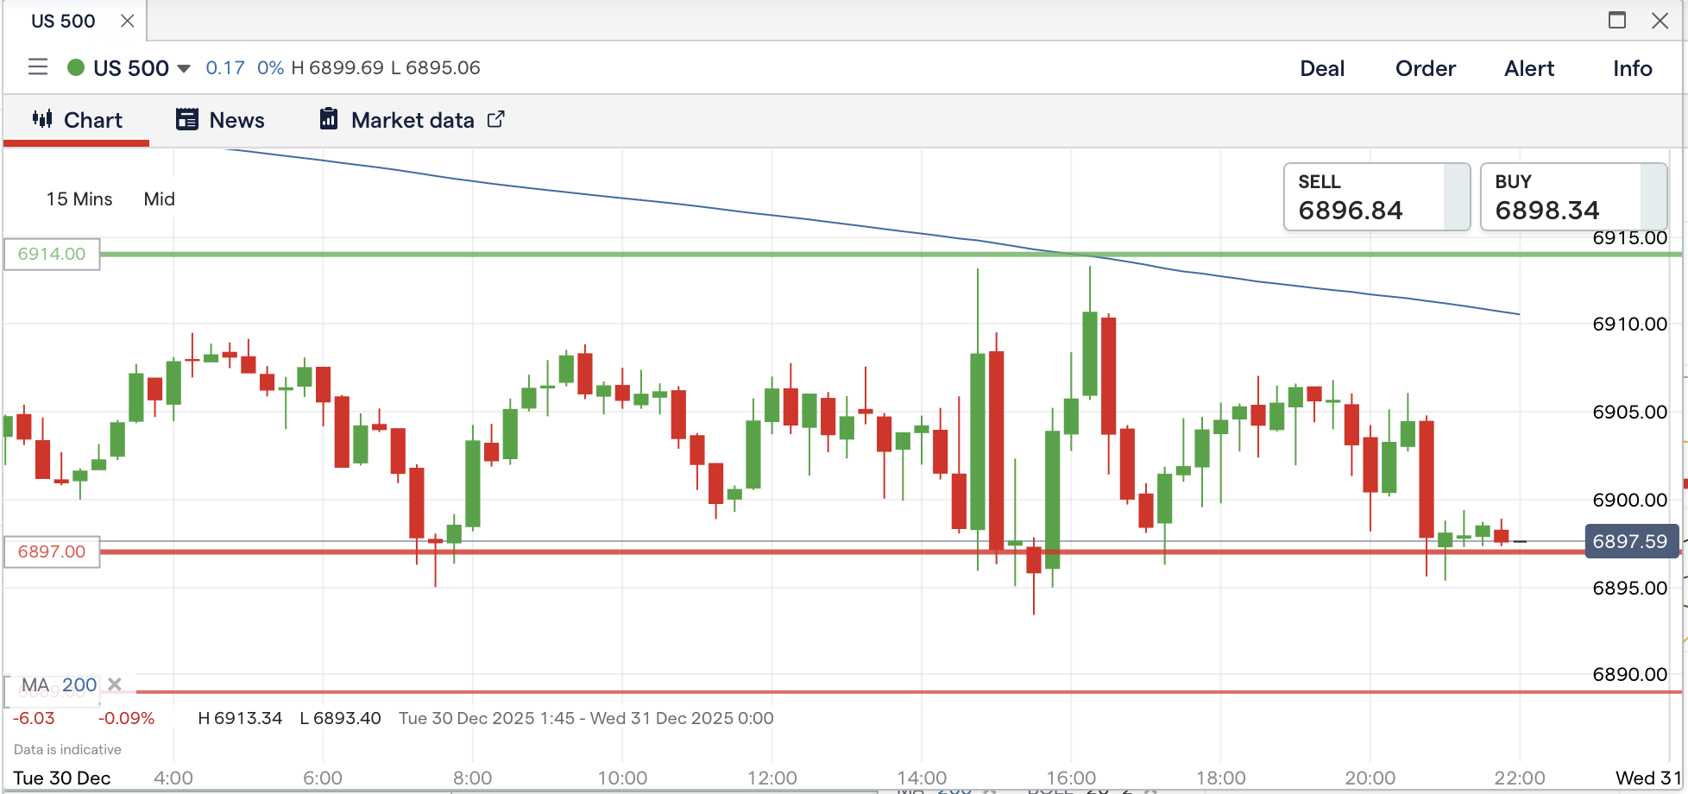Open Market data external link icon
This screenshot has width=1688, height=794.
click(496, 119)
